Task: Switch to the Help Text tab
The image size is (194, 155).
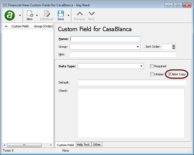Action: pyautogui.click(x=83, y=145)
